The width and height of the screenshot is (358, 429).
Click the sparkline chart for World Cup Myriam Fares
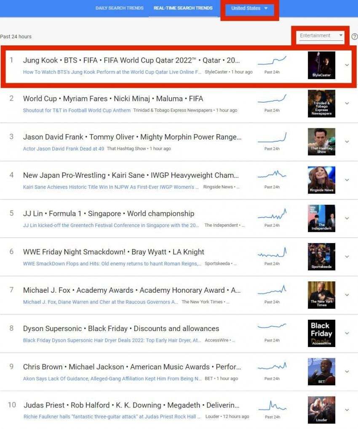272,98
